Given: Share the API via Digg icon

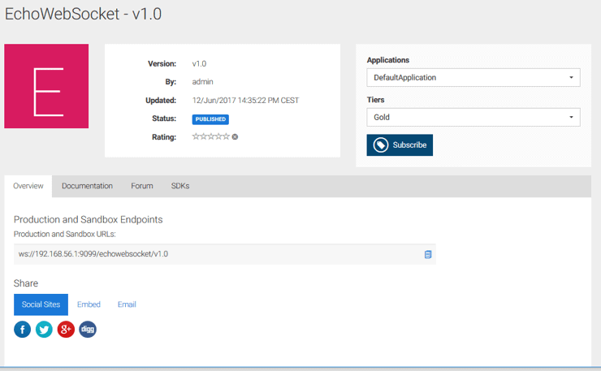Looking at the screenshot, I should [x=88, y=330].
